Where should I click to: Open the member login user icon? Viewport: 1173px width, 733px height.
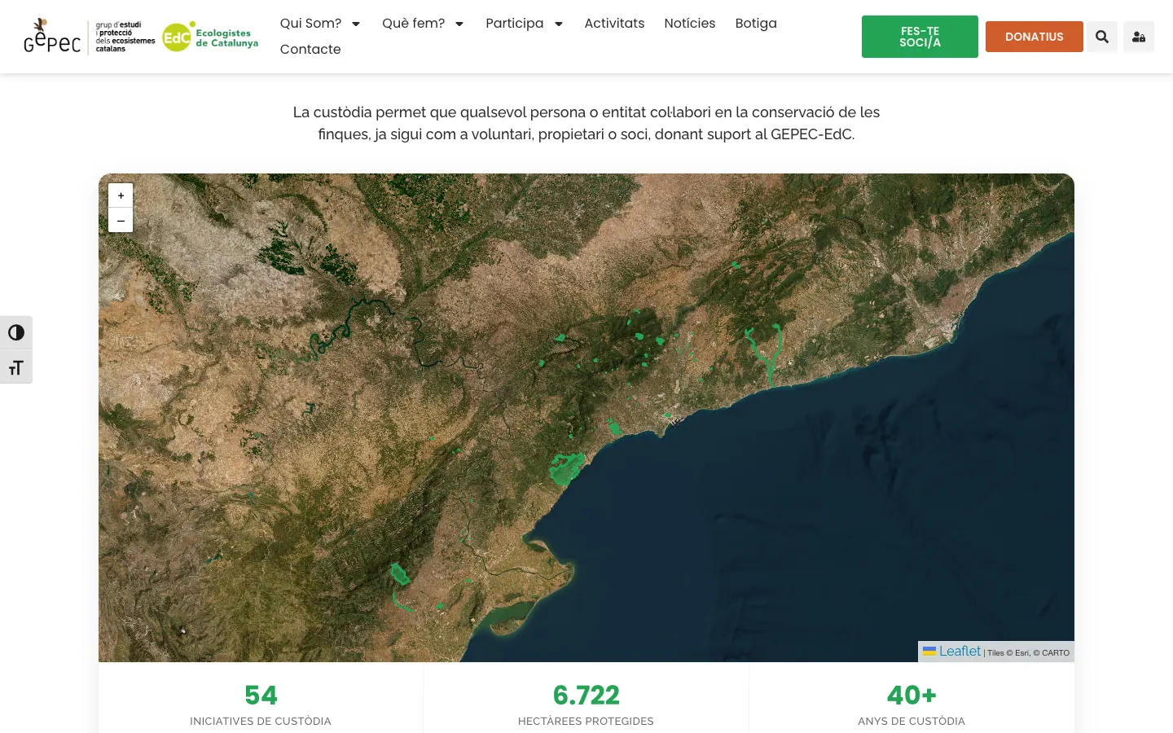click(x=1139, y=37)
